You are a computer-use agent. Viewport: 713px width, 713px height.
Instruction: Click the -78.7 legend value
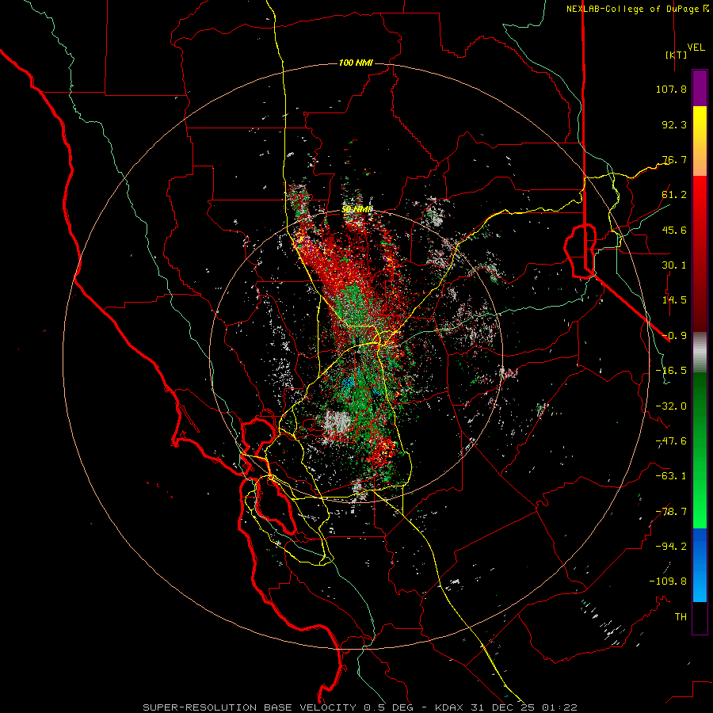(x=671, y=512)
